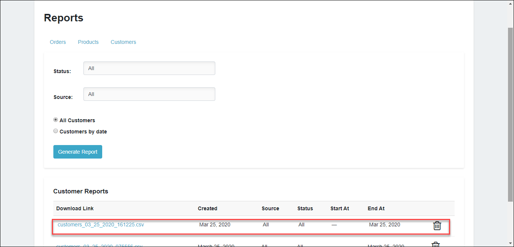Click the scrollbar up arrow
The image size is (514, 247).
pos(511,3)
